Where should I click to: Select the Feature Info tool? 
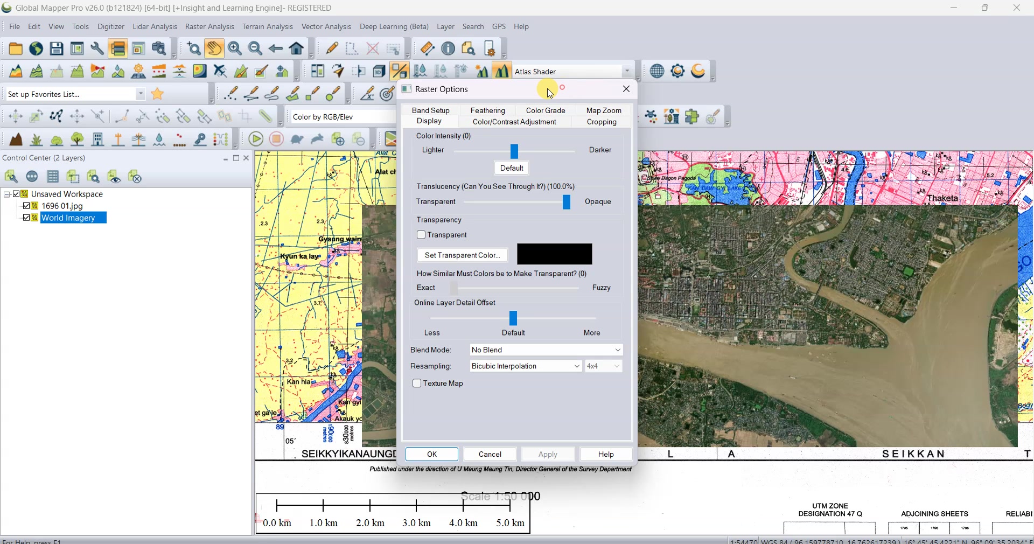coord(448,48)
